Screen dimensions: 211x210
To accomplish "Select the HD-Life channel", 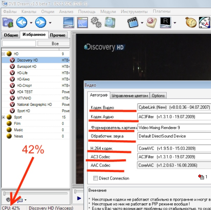I will [x=36, y=73].
